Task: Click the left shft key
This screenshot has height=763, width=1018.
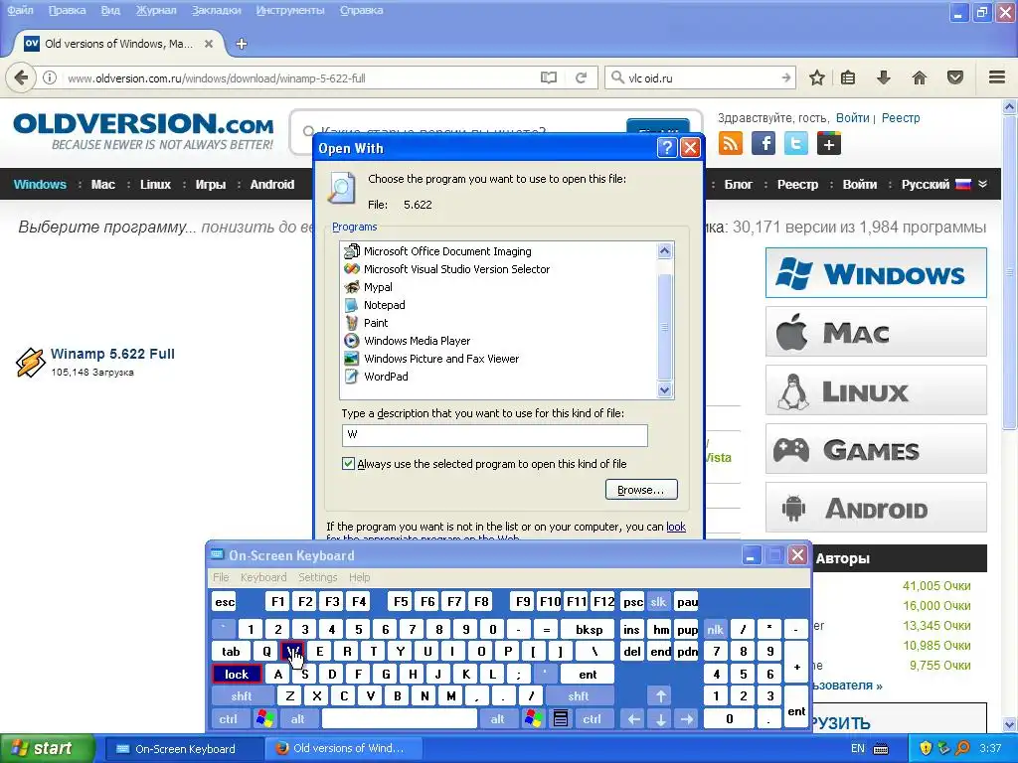Action: pos(242,696)
